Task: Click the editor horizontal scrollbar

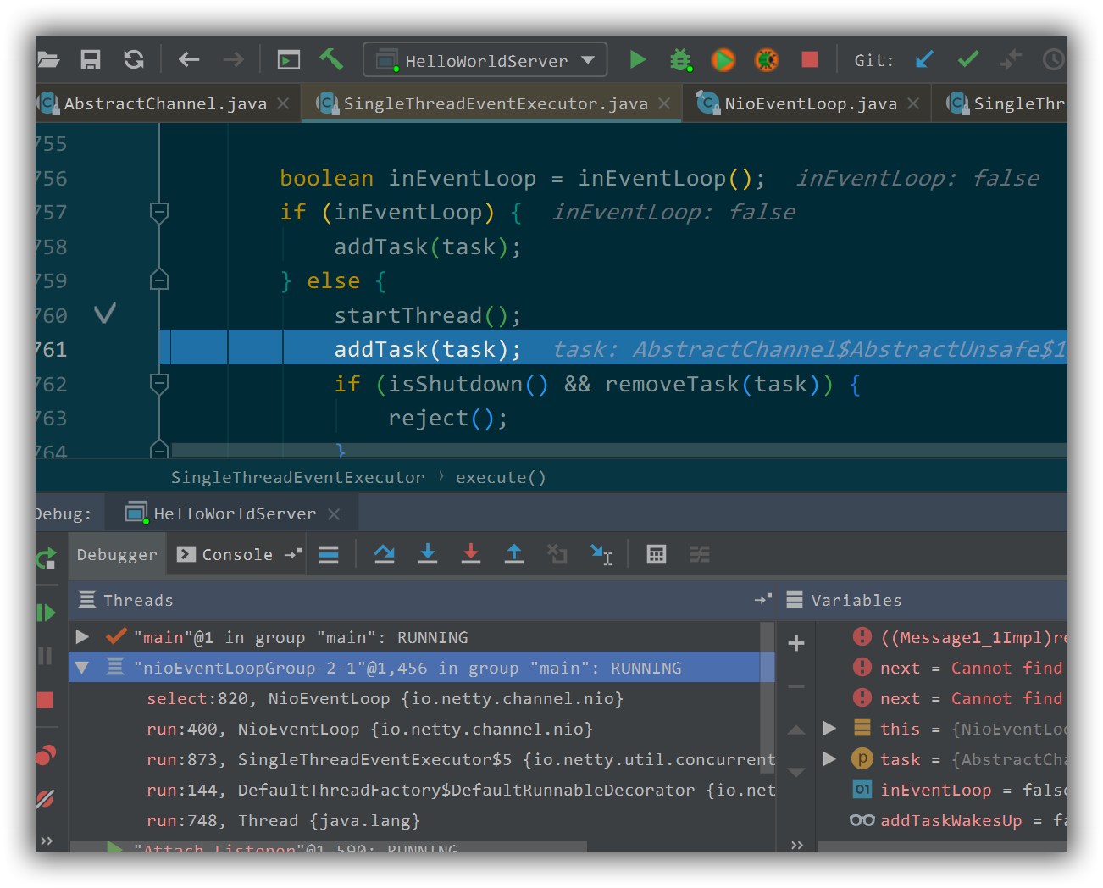Action: (x=618, y=451)
